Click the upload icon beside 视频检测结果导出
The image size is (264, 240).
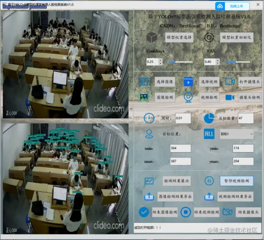pyautogui.click(x=209, y=196)
